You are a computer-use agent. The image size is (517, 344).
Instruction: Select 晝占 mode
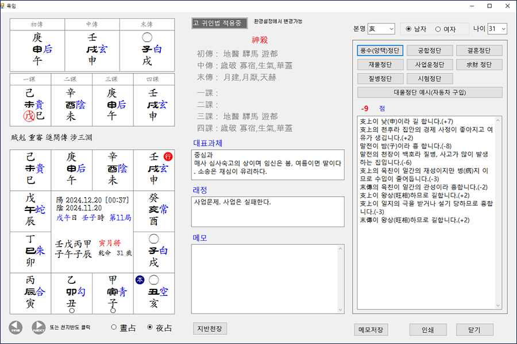[114, 327]
